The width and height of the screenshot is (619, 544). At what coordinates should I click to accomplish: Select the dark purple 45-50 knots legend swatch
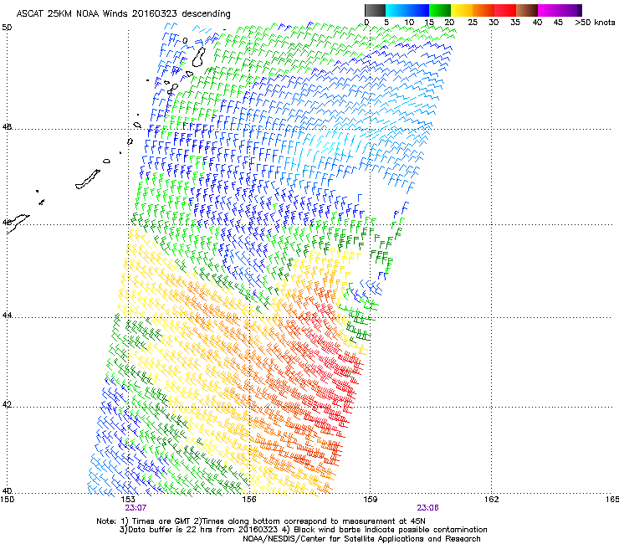coord(570,10)
